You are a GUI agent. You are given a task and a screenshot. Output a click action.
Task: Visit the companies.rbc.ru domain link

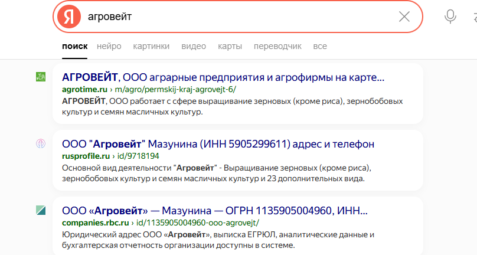[96, 223]
